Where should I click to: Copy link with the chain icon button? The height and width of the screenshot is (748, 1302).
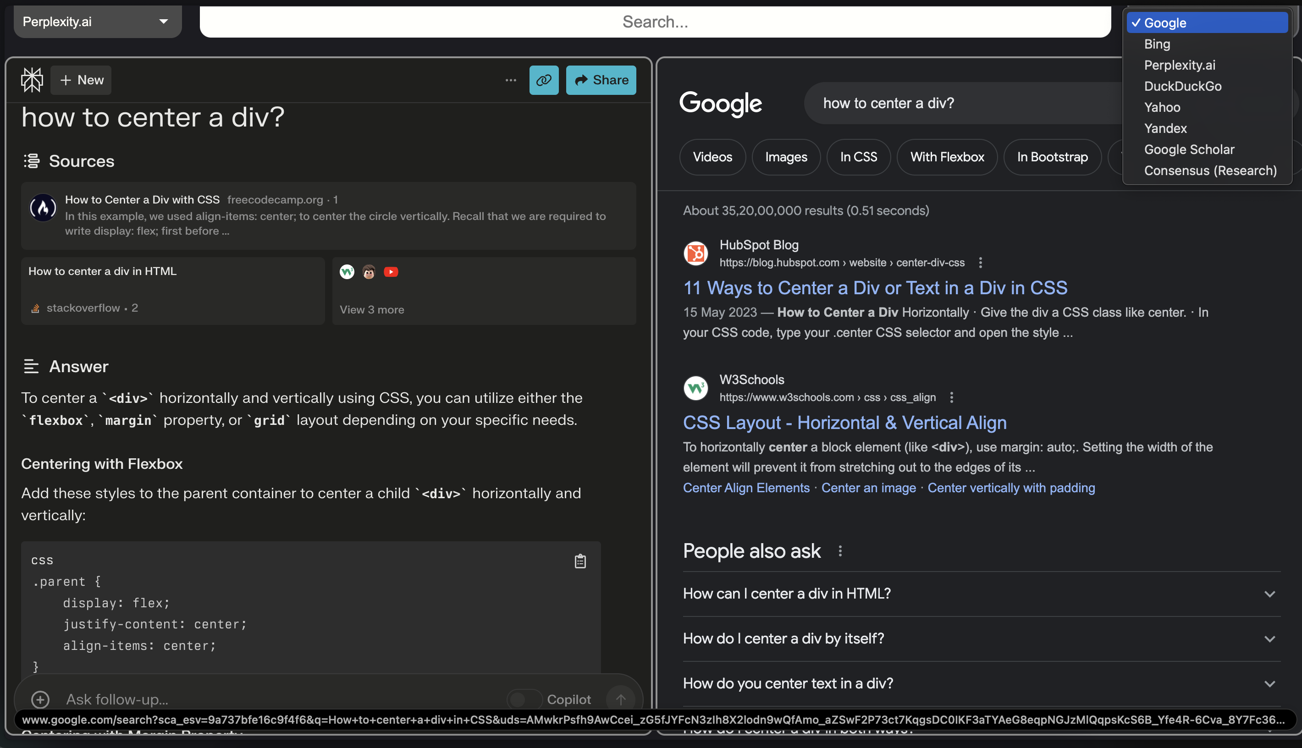(544, 80)
